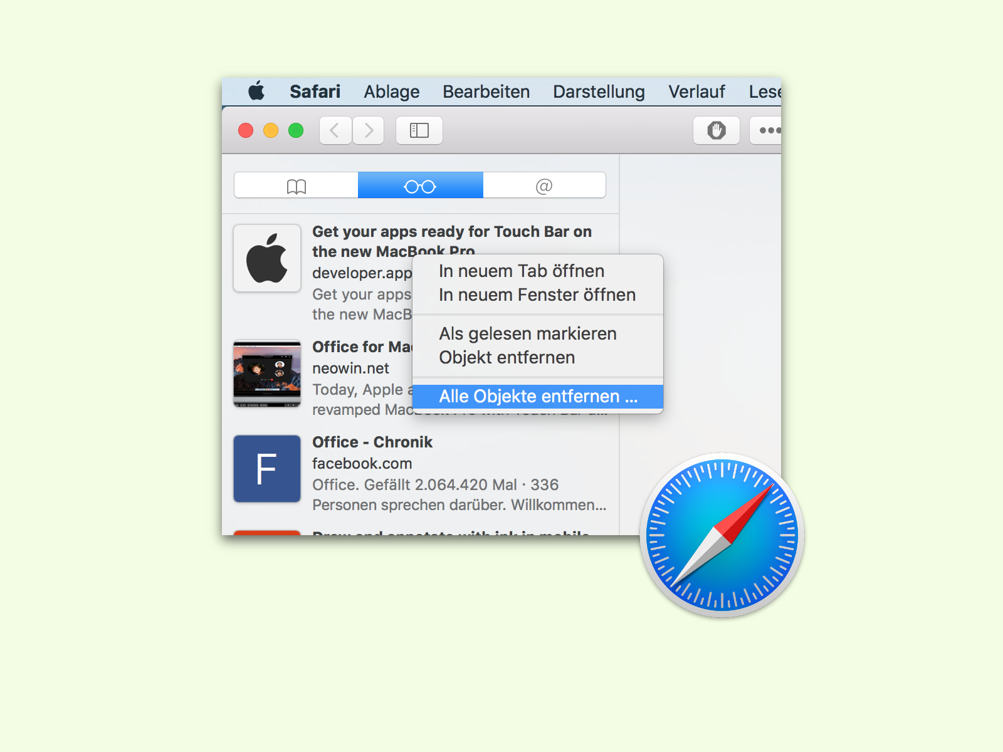Open the Verlauf menu
This screenshot has height=752, width=1003.
tap(696, 91)
